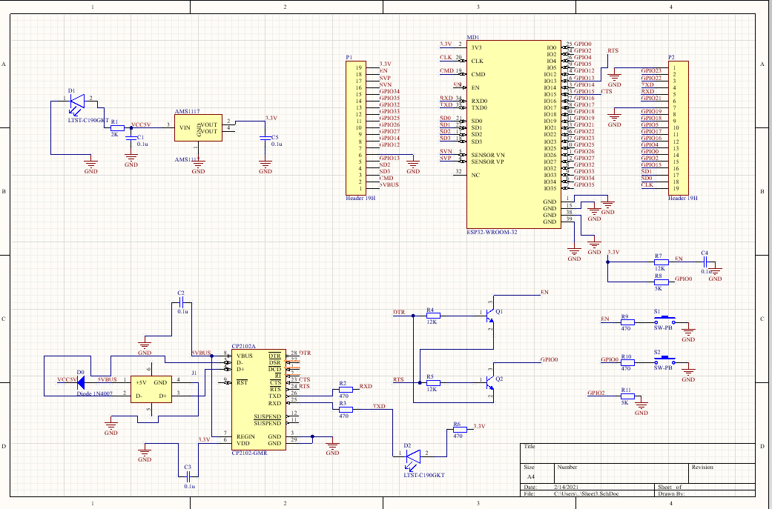Select resistor R3 connected to TXD
Image resolution: width=772 pixels, height=509 pixels.
pos(346,410)
